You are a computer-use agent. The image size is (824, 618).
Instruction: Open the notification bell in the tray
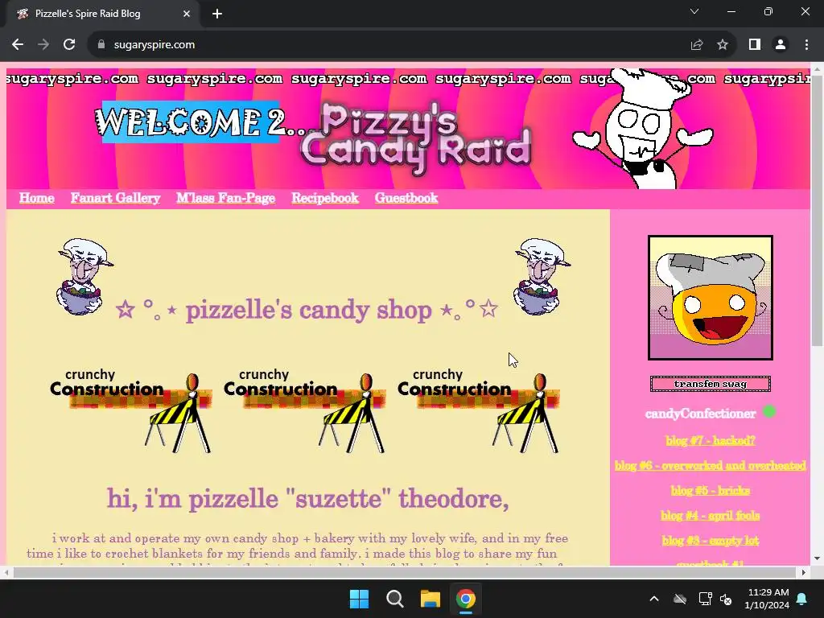(x=802, y=599)
